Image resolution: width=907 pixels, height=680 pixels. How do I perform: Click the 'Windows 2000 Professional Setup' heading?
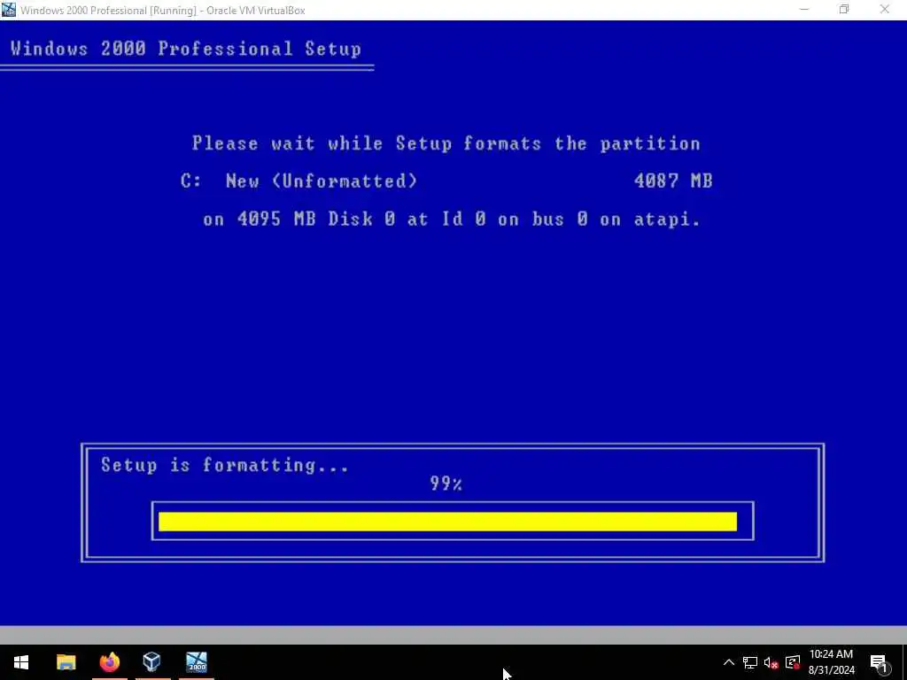pos(186,49)
